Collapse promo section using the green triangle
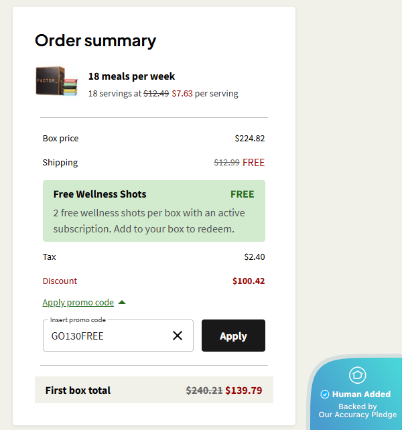Viewport: 402px width, 430px height. click(122, 303)
